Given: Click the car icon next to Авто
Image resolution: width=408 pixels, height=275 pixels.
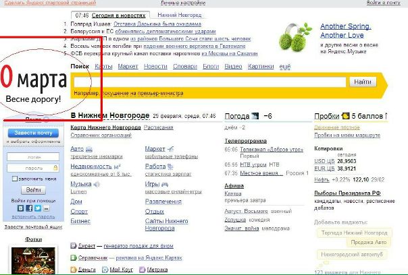Looking at the screenshot, I should (89, 150).
